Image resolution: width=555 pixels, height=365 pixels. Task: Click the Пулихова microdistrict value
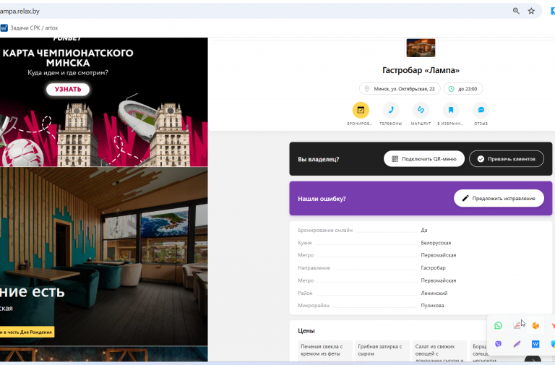(x=432, y=306)
